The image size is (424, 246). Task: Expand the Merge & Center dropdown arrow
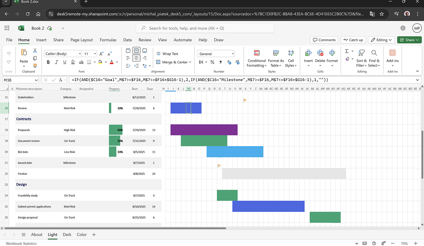[190, 62]
